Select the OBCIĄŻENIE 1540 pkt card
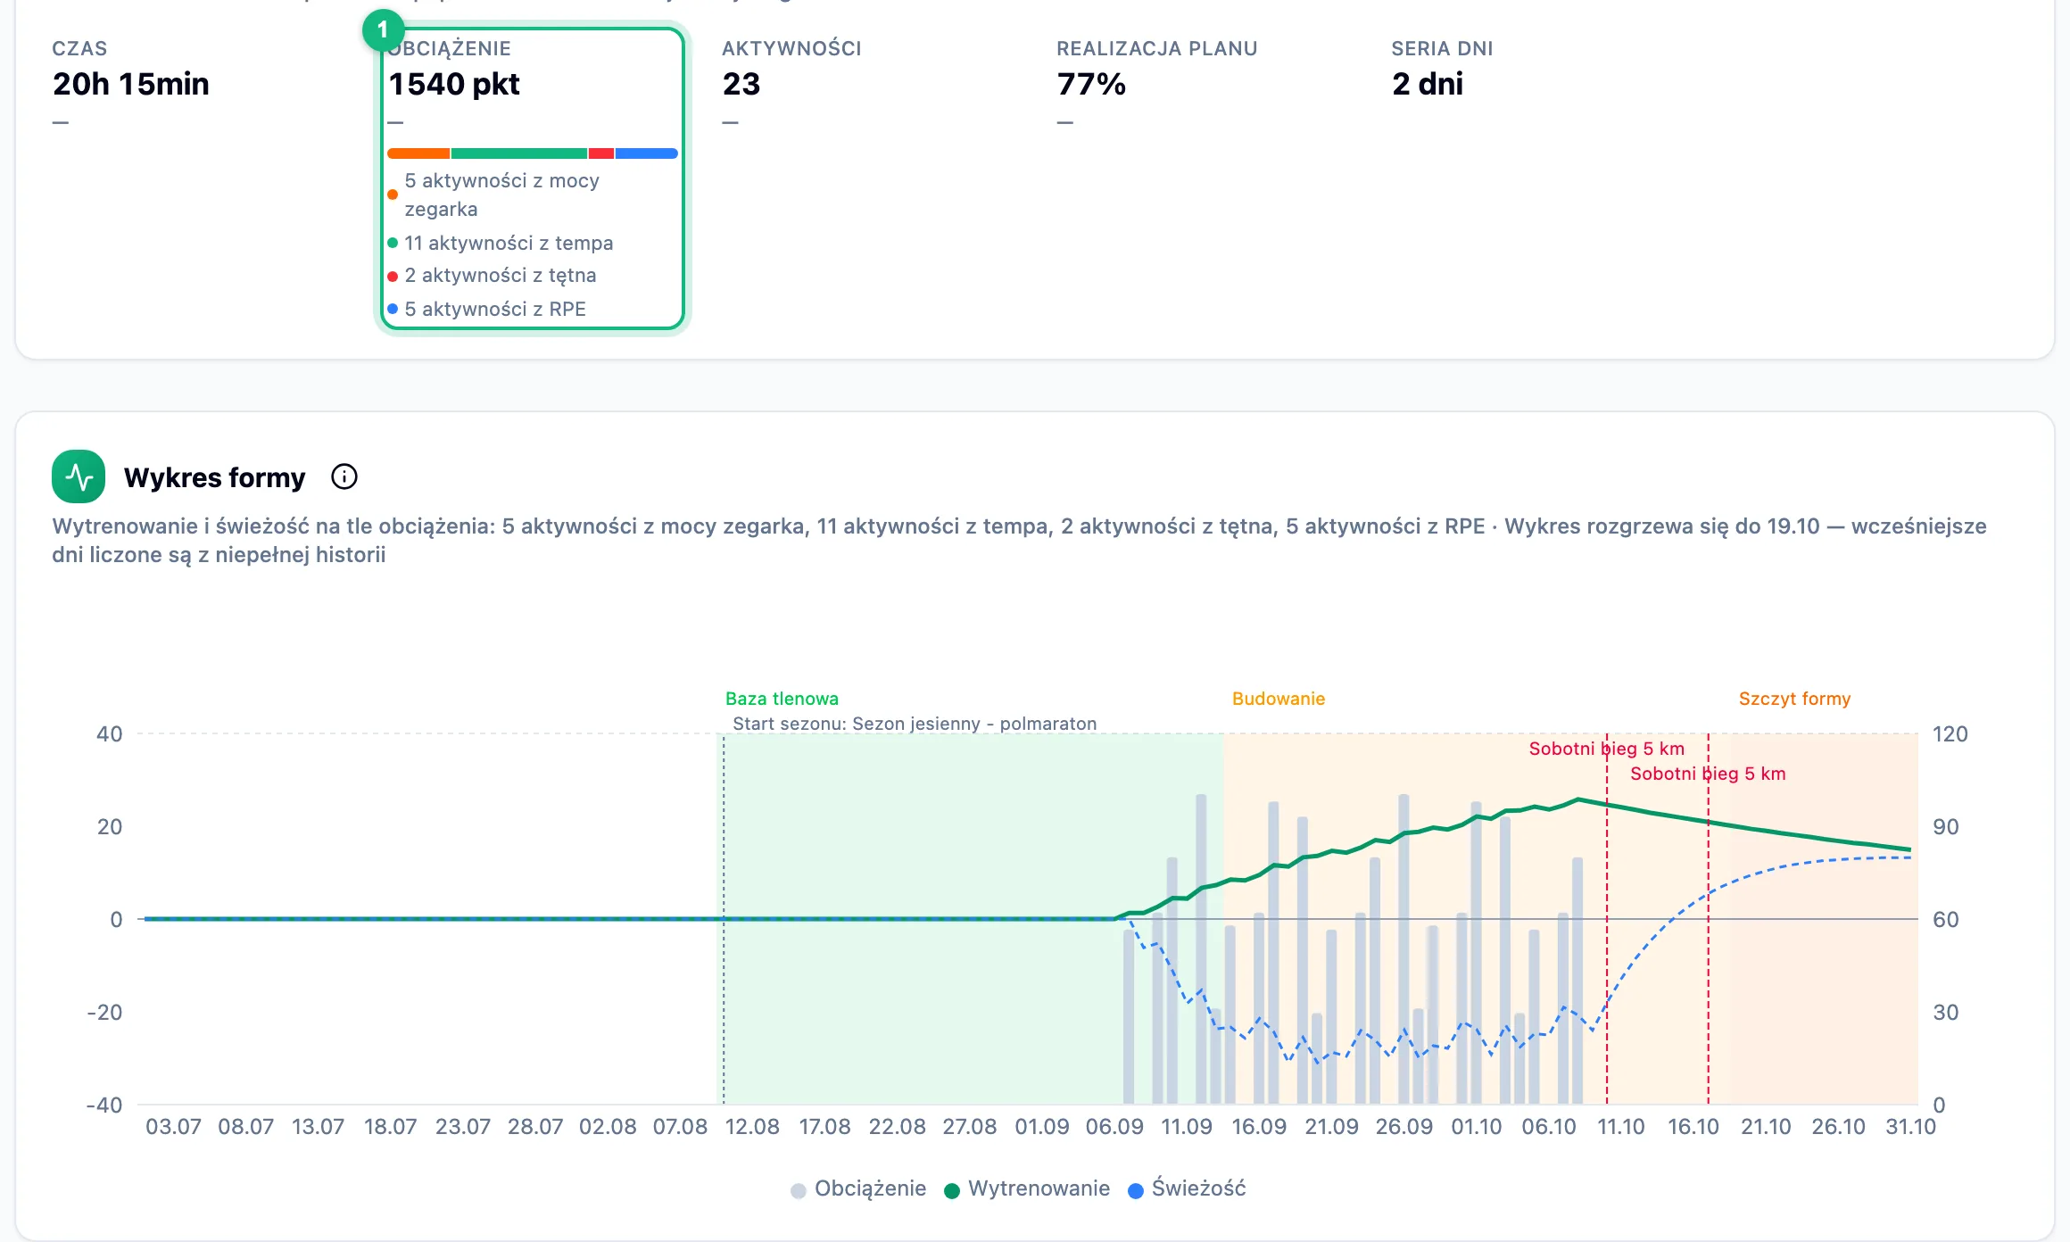 tap(533, 178)
